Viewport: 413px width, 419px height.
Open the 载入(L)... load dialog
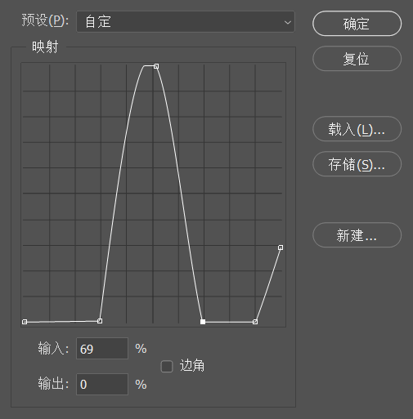pos(357,129)
